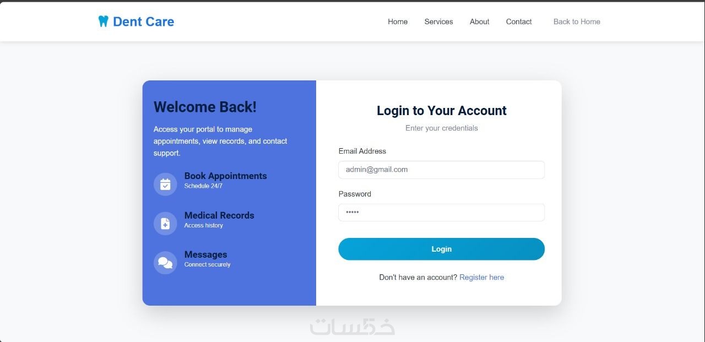The height and width of the screenshot is (342, 705).
Task: Click the tooth logo icon
Action: pos(103,21)
